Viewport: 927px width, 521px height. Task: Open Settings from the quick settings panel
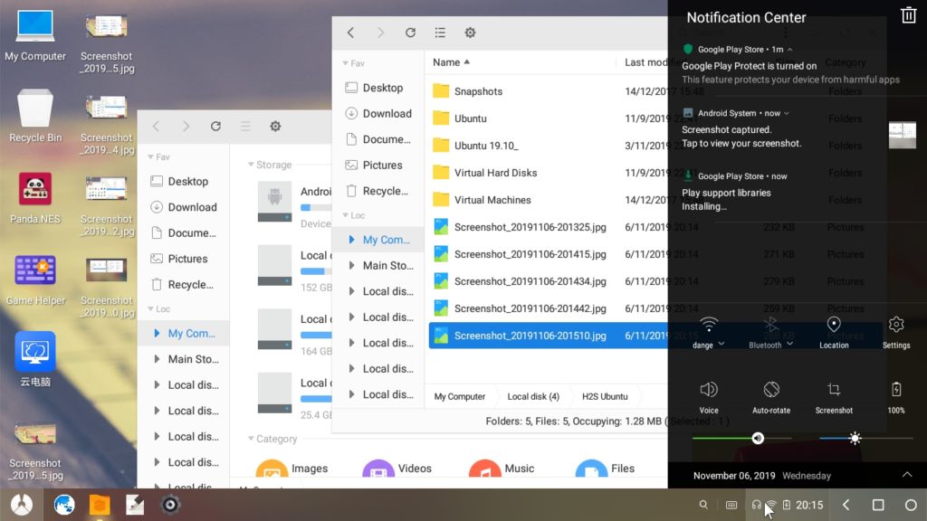[x=896, y=333]
